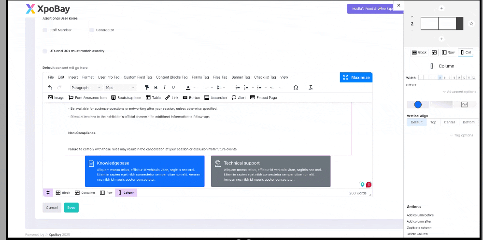The image size is (483, 240).
Task: Insert a special character (Omega icon)
Action: [296, 87]
